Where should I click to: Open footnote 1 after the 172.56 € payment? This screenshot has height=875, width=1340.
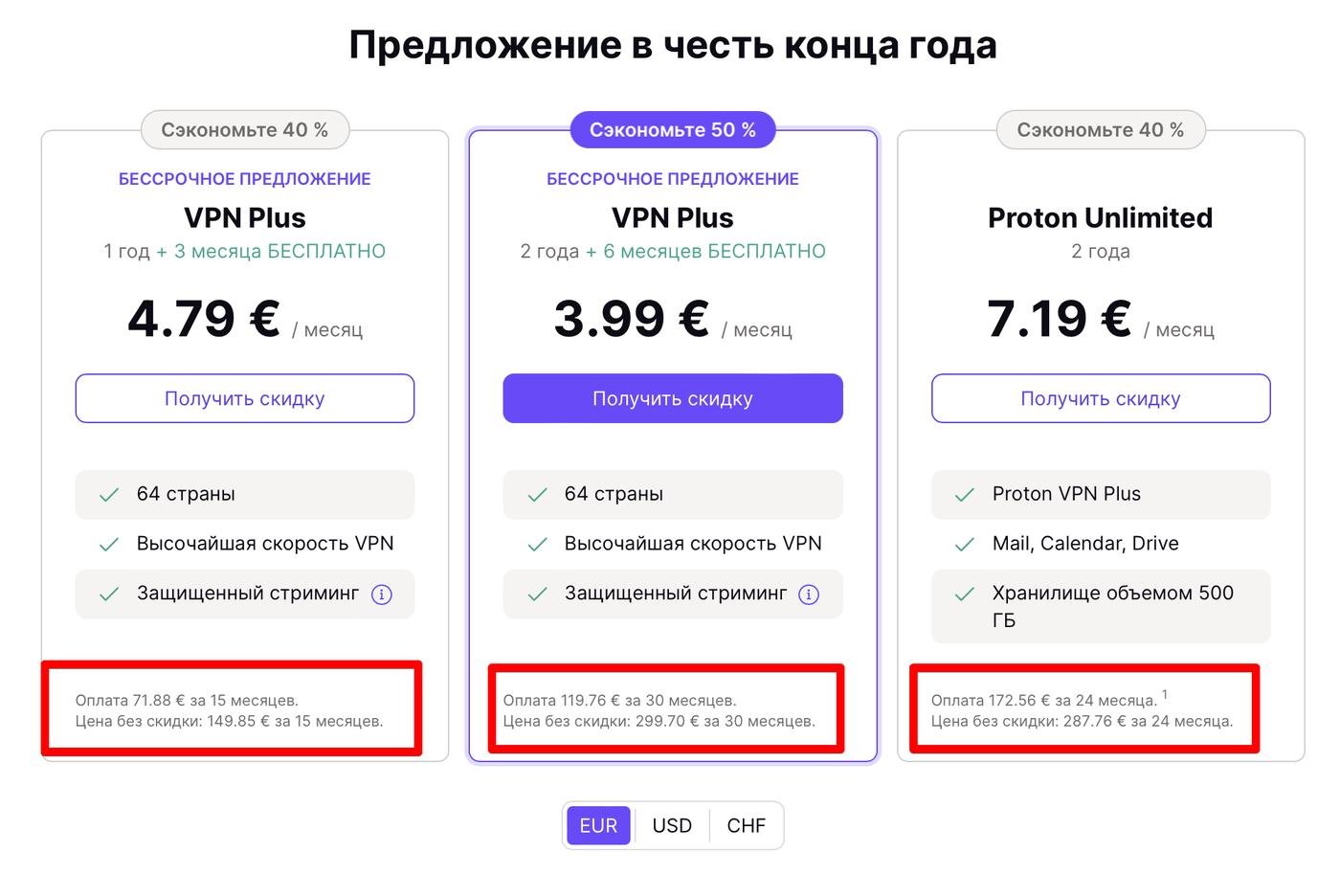[1165, 695]
